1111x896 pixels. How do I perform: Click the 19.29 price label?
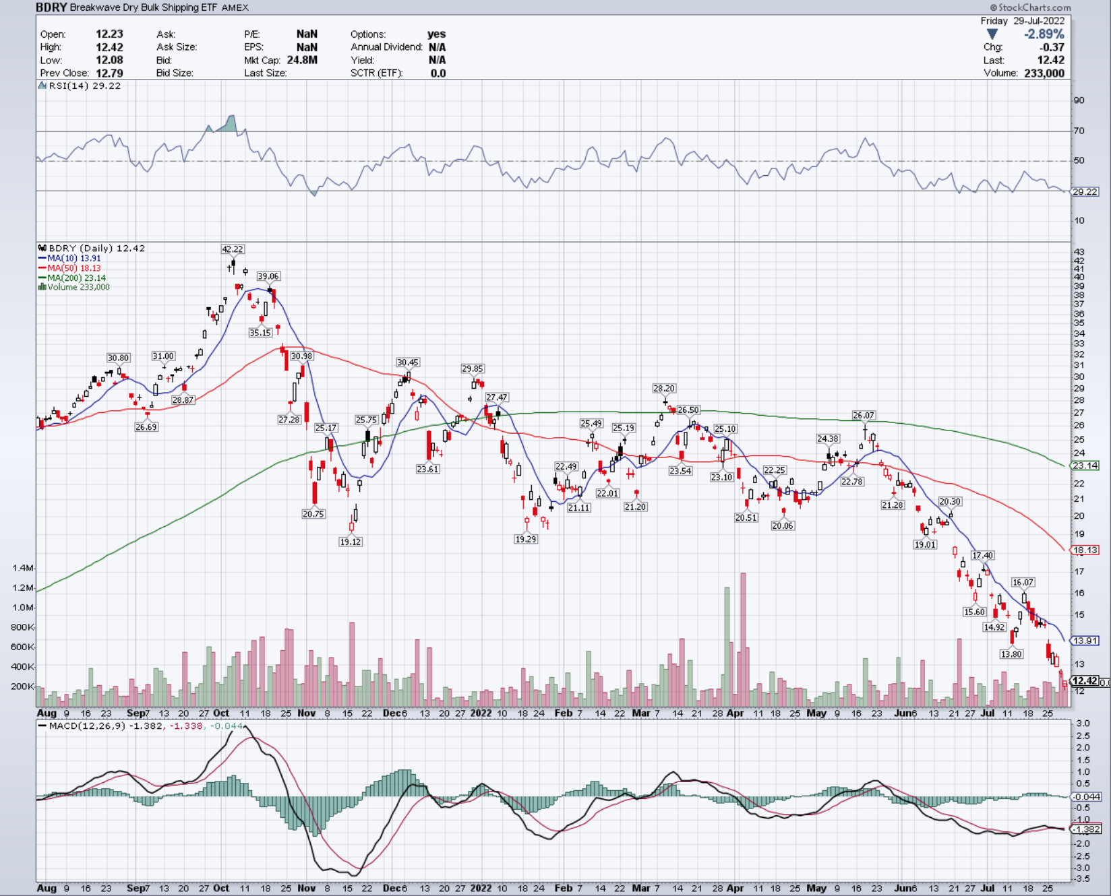[526, 540]
